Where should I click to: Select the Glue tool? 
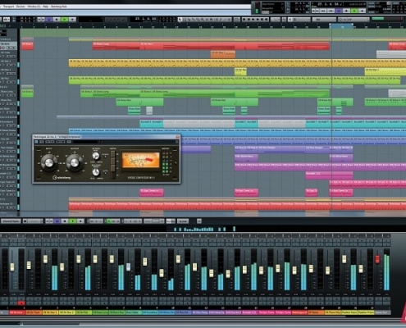pyautogui.click(x=193, y=20)
